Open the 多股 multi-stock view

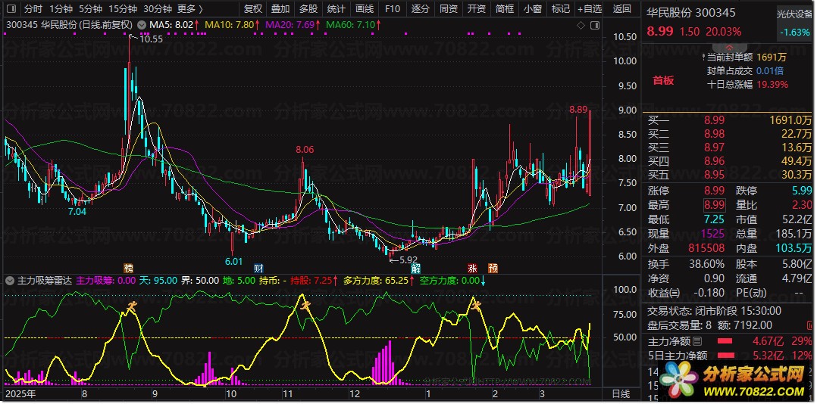click(308, 9)
